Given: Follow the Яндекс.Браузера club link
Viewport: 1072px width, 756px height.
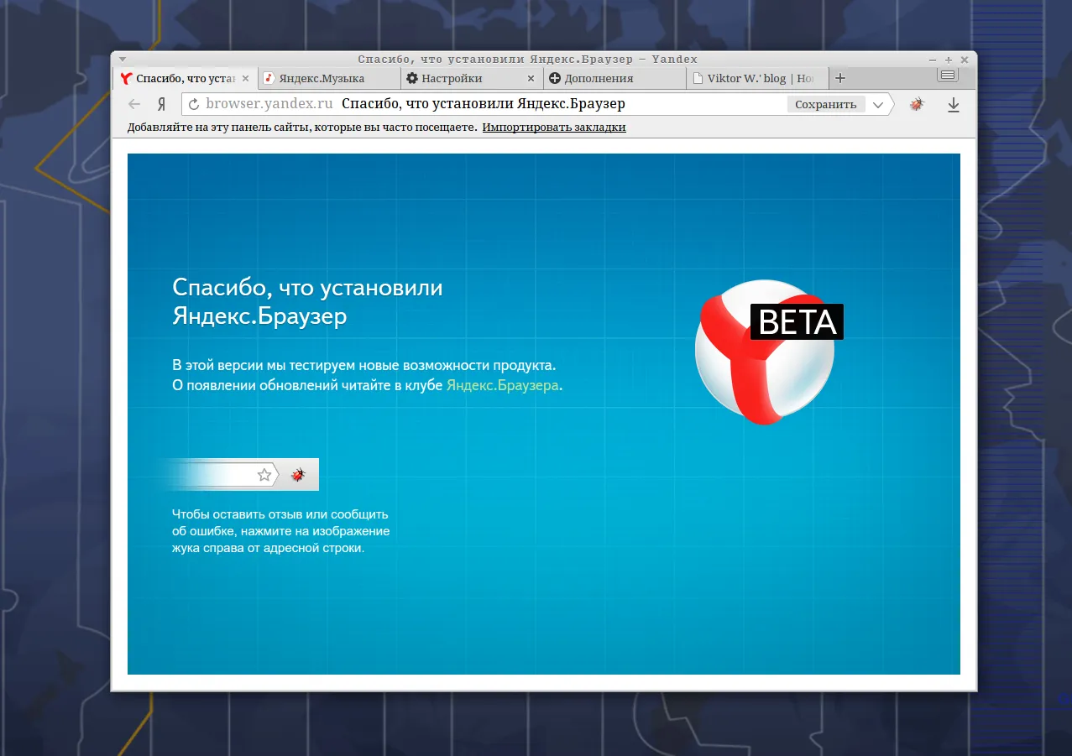Looking at the screenshot, I should (x=502, y=386).
